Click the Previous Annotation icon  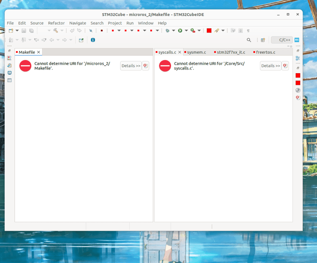pyautogui.click(x=24, y=40)
